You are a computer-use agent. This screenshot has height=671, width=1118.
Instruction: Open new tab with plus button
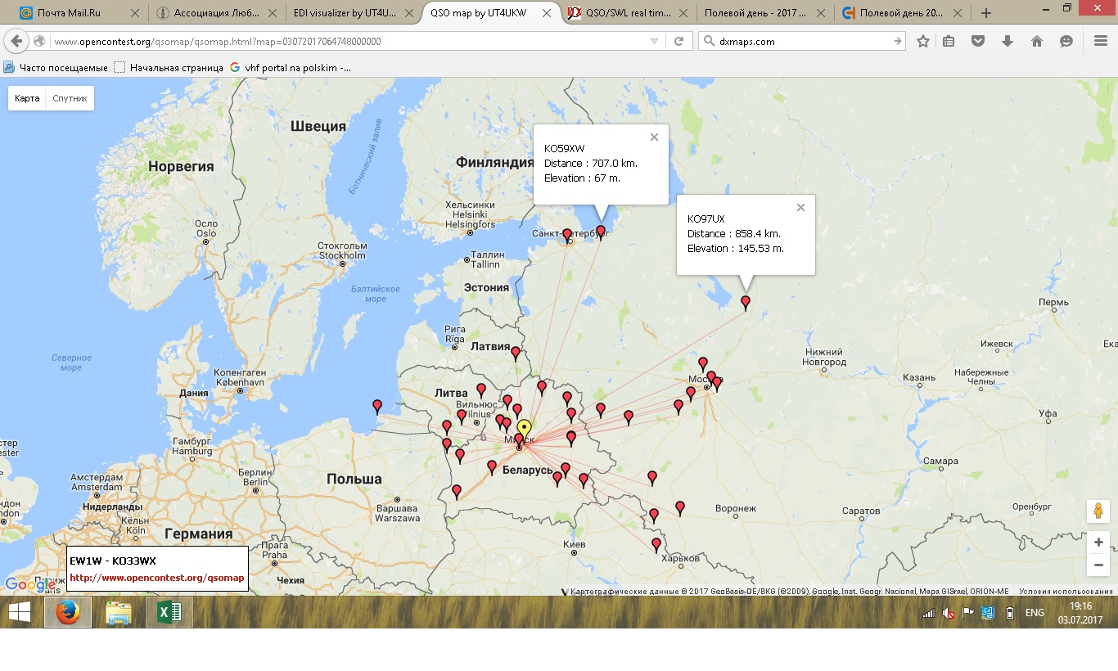pos(986,13)
